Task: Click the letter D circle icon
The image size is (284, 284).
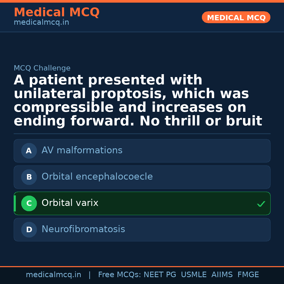Action: [29, 230]
